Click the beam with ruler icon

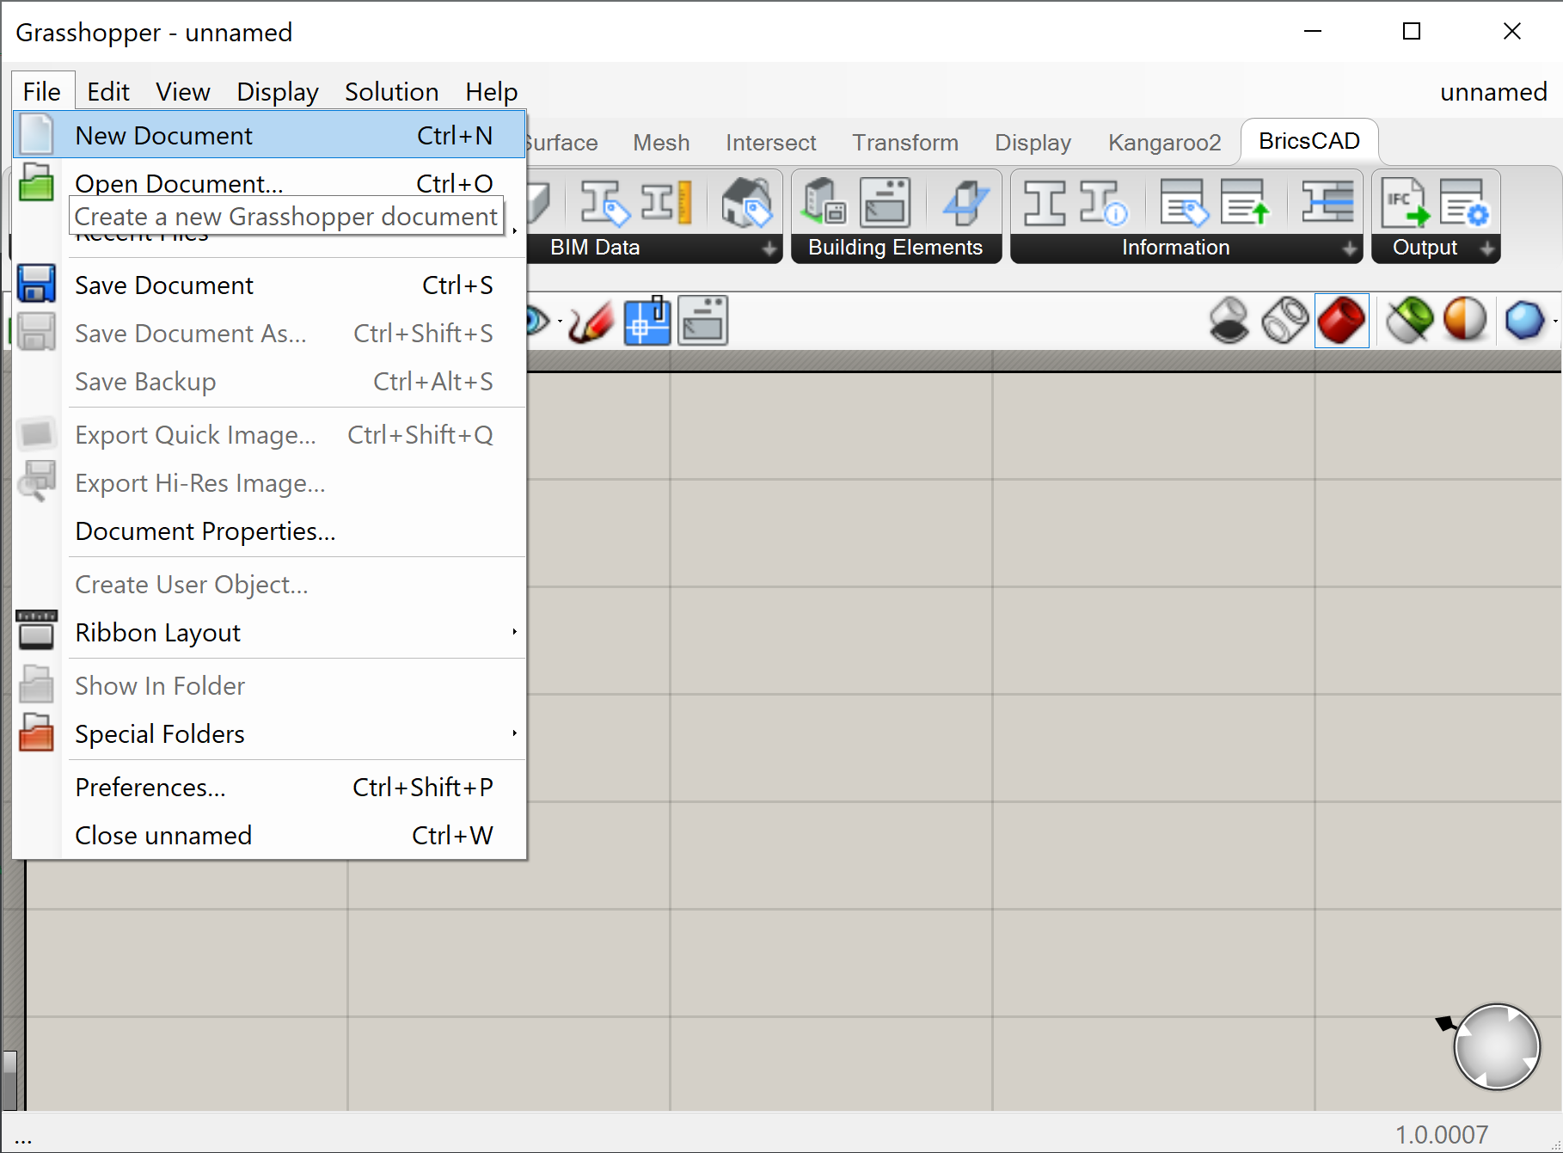click(x=666, y=204)
